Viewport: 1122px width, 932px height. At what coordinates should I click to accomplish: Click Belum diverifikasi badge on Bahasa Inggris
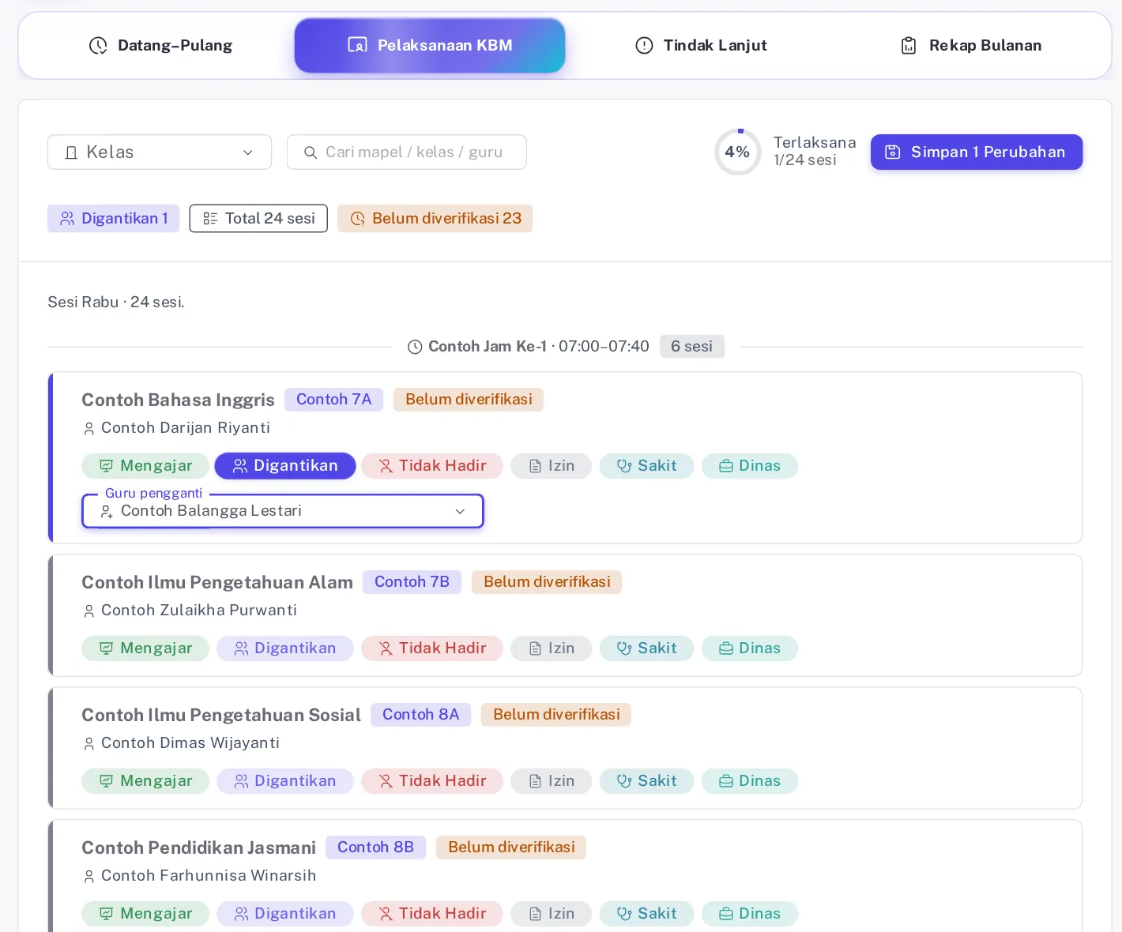(x=469, y=400)
